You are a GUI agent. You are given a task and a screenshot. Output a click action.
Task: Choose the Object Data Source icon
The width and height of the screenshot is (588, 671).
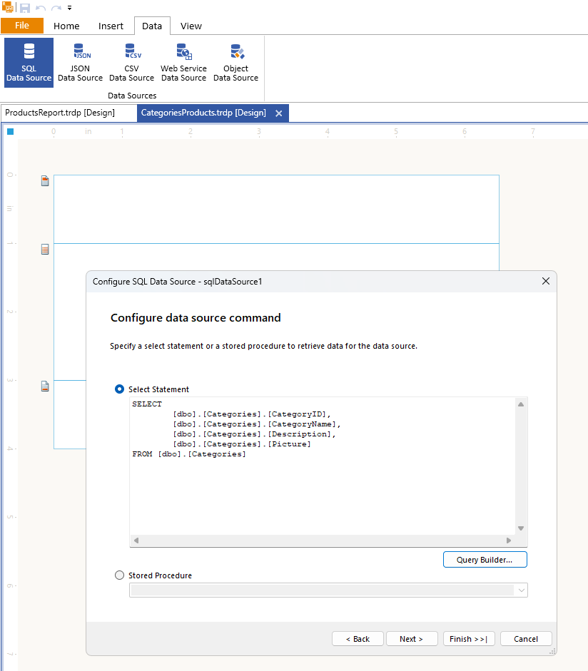235,63
